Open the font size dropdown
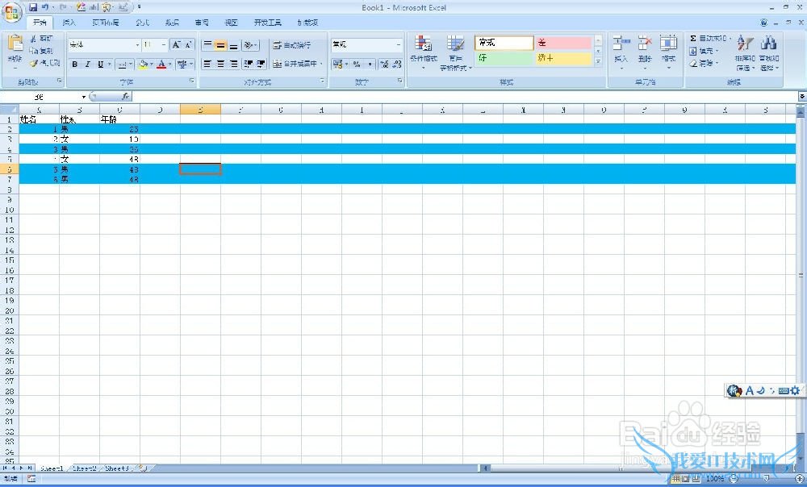807x487 pixels. (x=164, y=45)
